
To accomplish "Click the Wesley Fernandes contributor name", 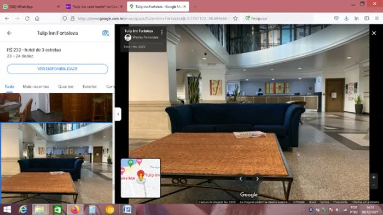I will [146, 38].
